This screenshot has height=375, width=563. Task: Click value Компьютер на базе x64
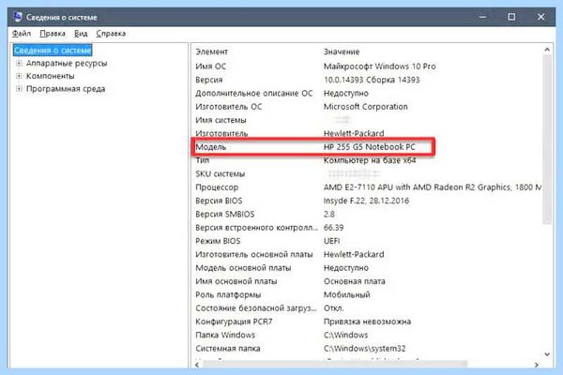[370, 160]
